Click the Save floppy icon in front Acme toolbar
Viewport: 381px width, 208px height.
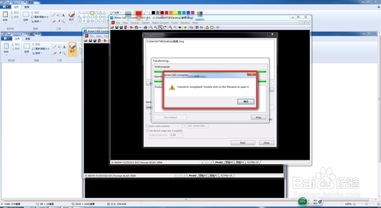coord(117,27)
